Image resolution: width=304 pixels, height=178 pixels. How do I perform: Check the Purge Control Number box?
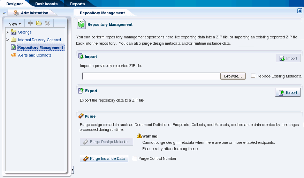(x=135, y=158)
